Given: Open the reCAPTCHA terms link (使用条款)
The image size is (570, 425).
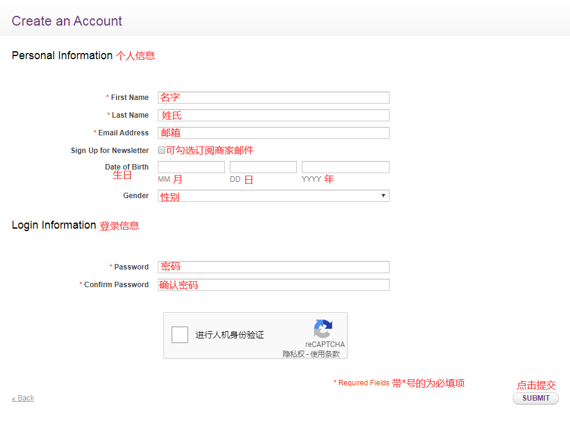Looking at the screenshot, I should click(325, 354).
